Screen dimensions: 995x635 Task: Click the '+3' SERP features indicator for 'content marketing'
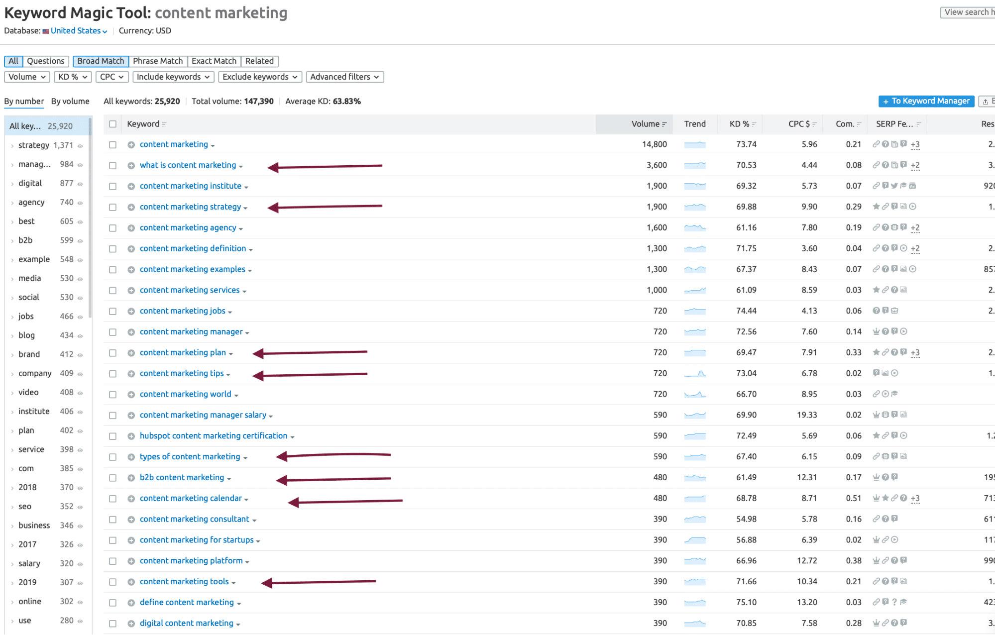(915, 145)
